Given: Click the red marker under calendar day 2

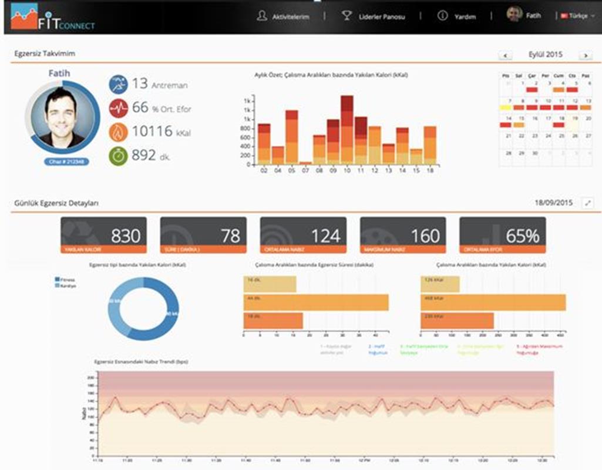Looking at the screenshot, I should tap(532, 90).
